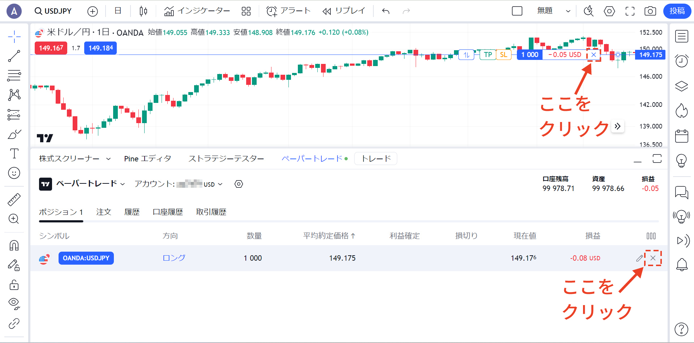Select the ポジション 1 tab
The image size is (694, 343).
pos(61,212)
